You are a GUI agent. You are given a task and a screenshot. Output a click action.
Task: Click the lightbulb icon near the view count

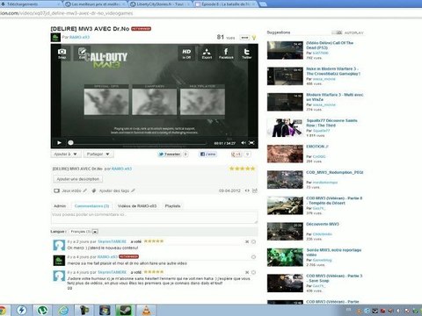coord(254,38)
